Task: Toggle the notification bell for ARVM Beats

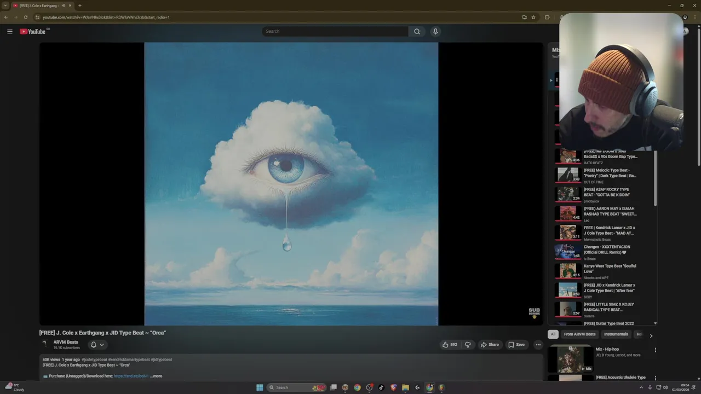Action: click(97, 345)
